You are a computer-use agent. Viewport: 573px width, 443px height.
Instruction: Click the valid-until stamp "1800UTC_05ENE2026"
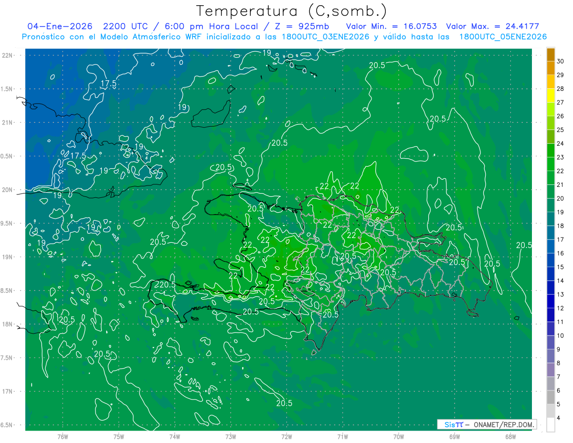pos(503,37)
